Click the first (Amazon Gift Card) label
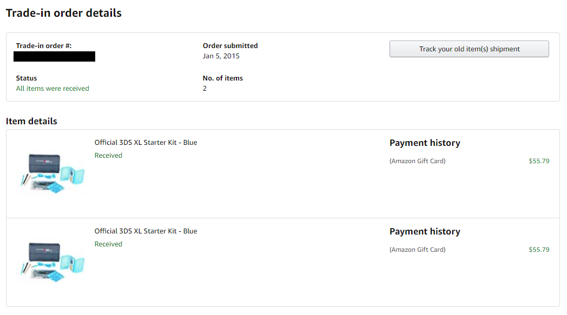Image resolution: width=567 pixels, height=315 pixels. (417, 161)
